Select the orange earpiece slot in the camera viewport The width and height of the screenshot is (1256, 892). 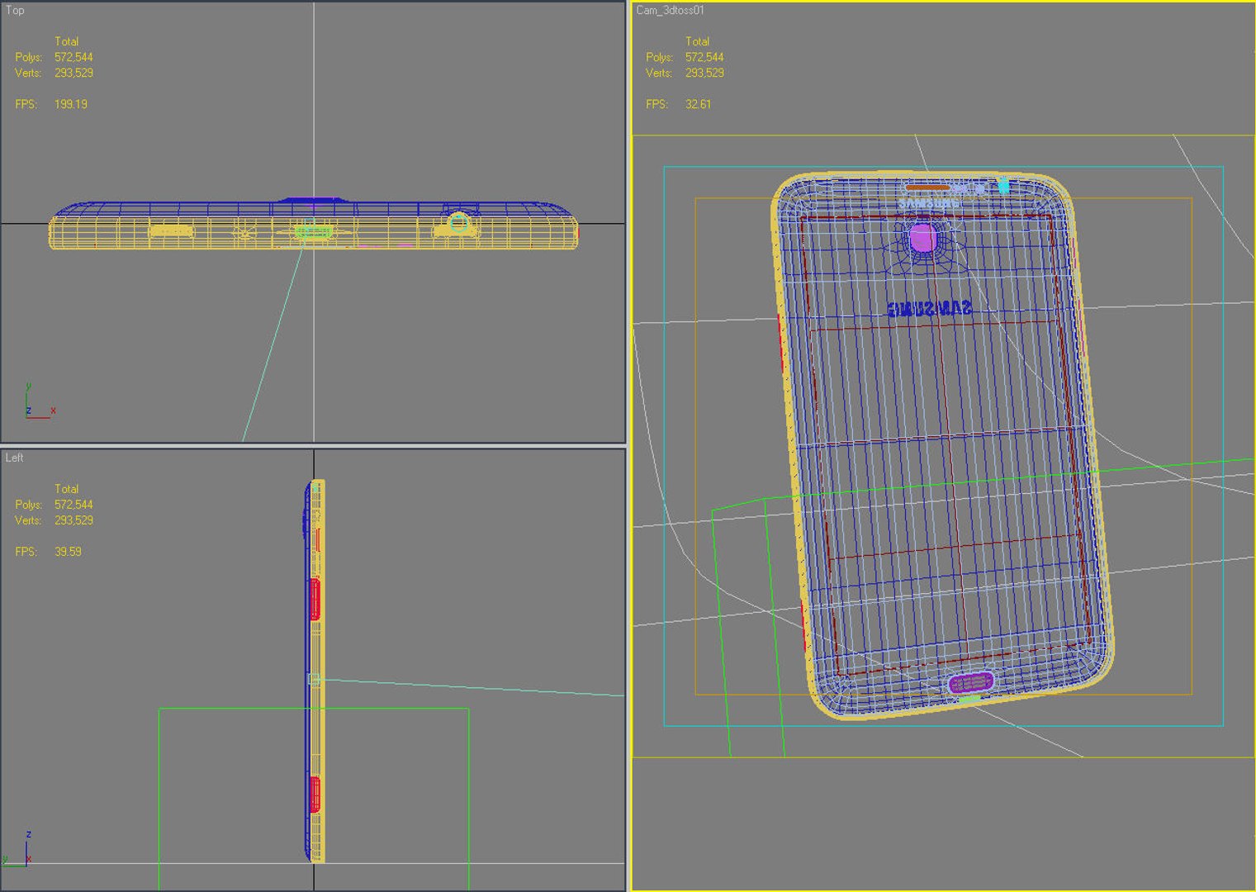pos(927,187)
